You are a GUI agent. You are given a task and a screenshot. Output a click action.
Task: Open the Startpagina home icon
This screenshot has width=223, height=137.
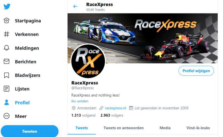(7, 20)
